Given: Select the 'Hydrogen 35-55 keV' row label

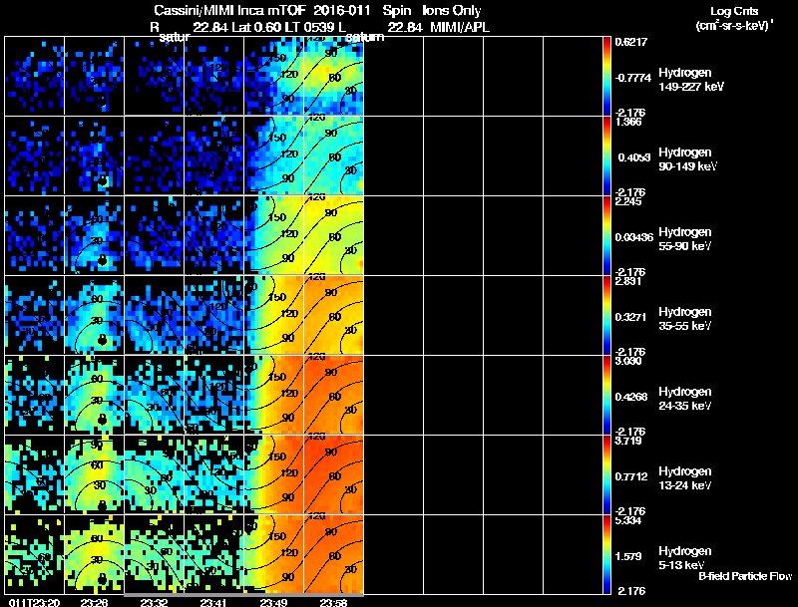Looking at the screenshot, I should point(685,319).
